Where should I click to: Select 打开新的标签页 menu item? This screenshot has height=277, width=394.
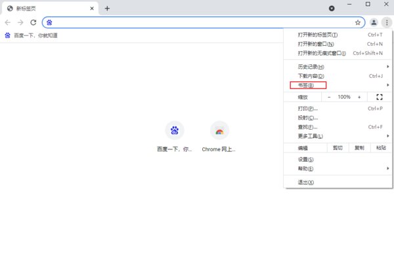click(x=338, y=35)
